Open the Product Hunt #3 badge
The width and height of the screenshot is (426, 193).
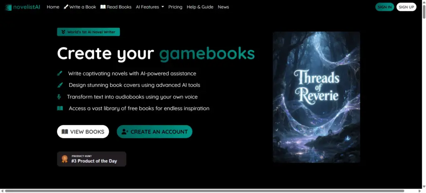point(92,159)
